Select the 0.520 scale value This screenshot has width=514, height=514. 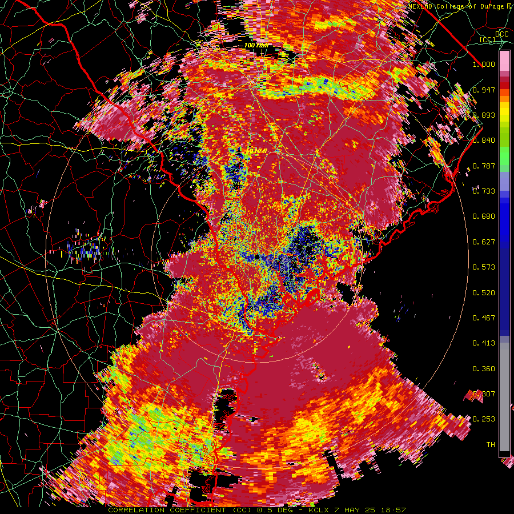484,293
